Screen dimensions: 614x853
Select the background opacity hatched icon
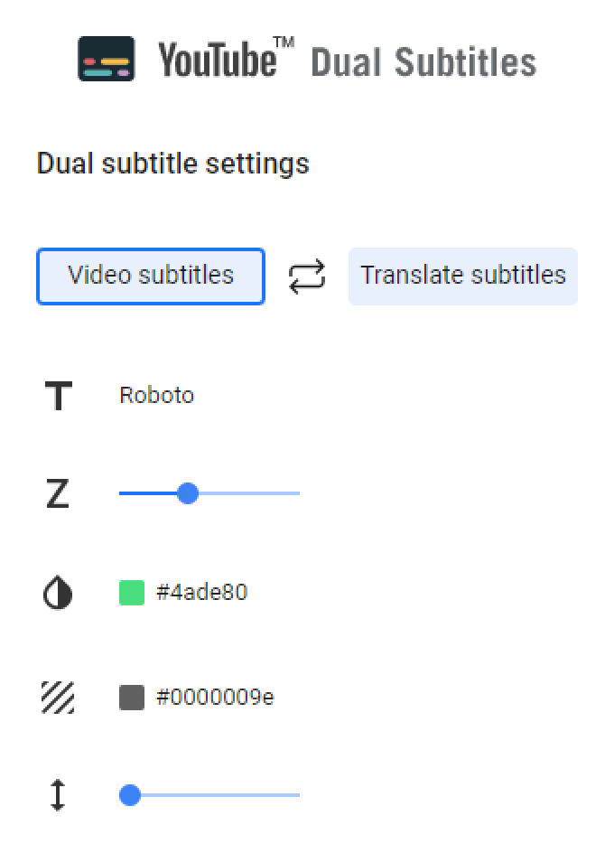point(57,698)
